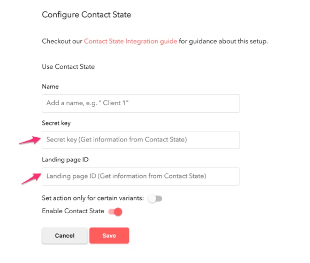Click 'for guidance about this setup' text
Screen dimensions: 310x263
click(x=223, y=41)
